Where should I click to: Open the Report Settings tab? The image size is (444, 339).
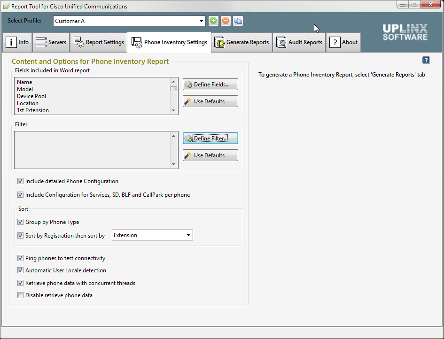pos(99,42)
